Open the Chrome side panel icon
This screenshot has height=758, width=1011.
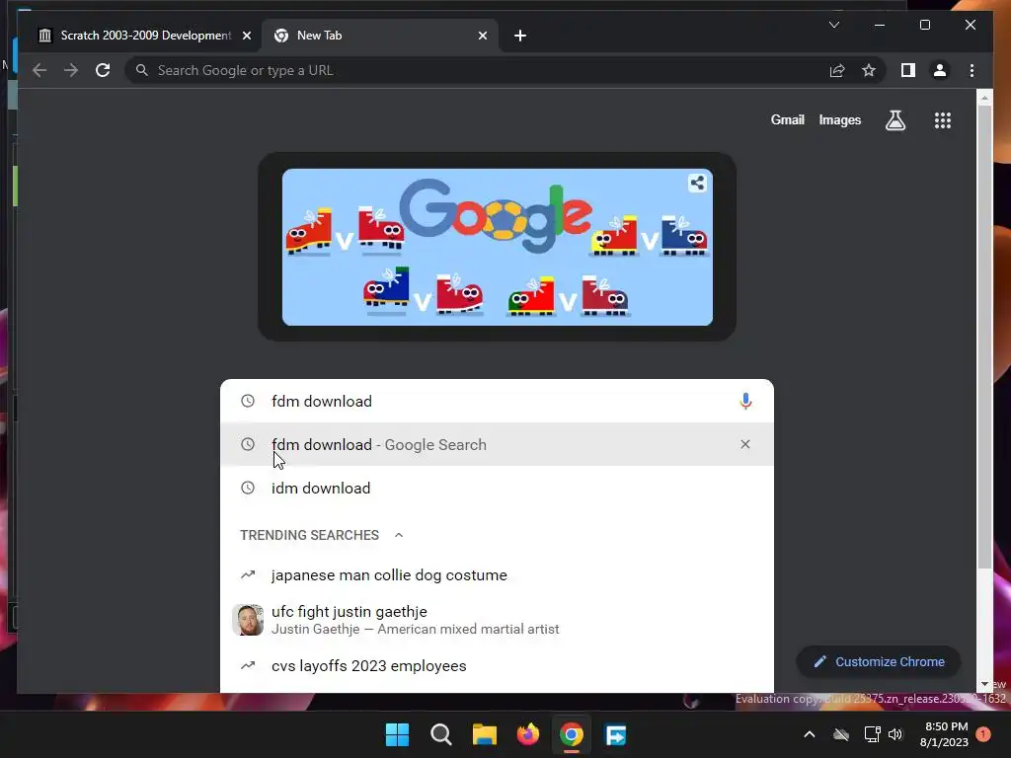click(908, 70)
